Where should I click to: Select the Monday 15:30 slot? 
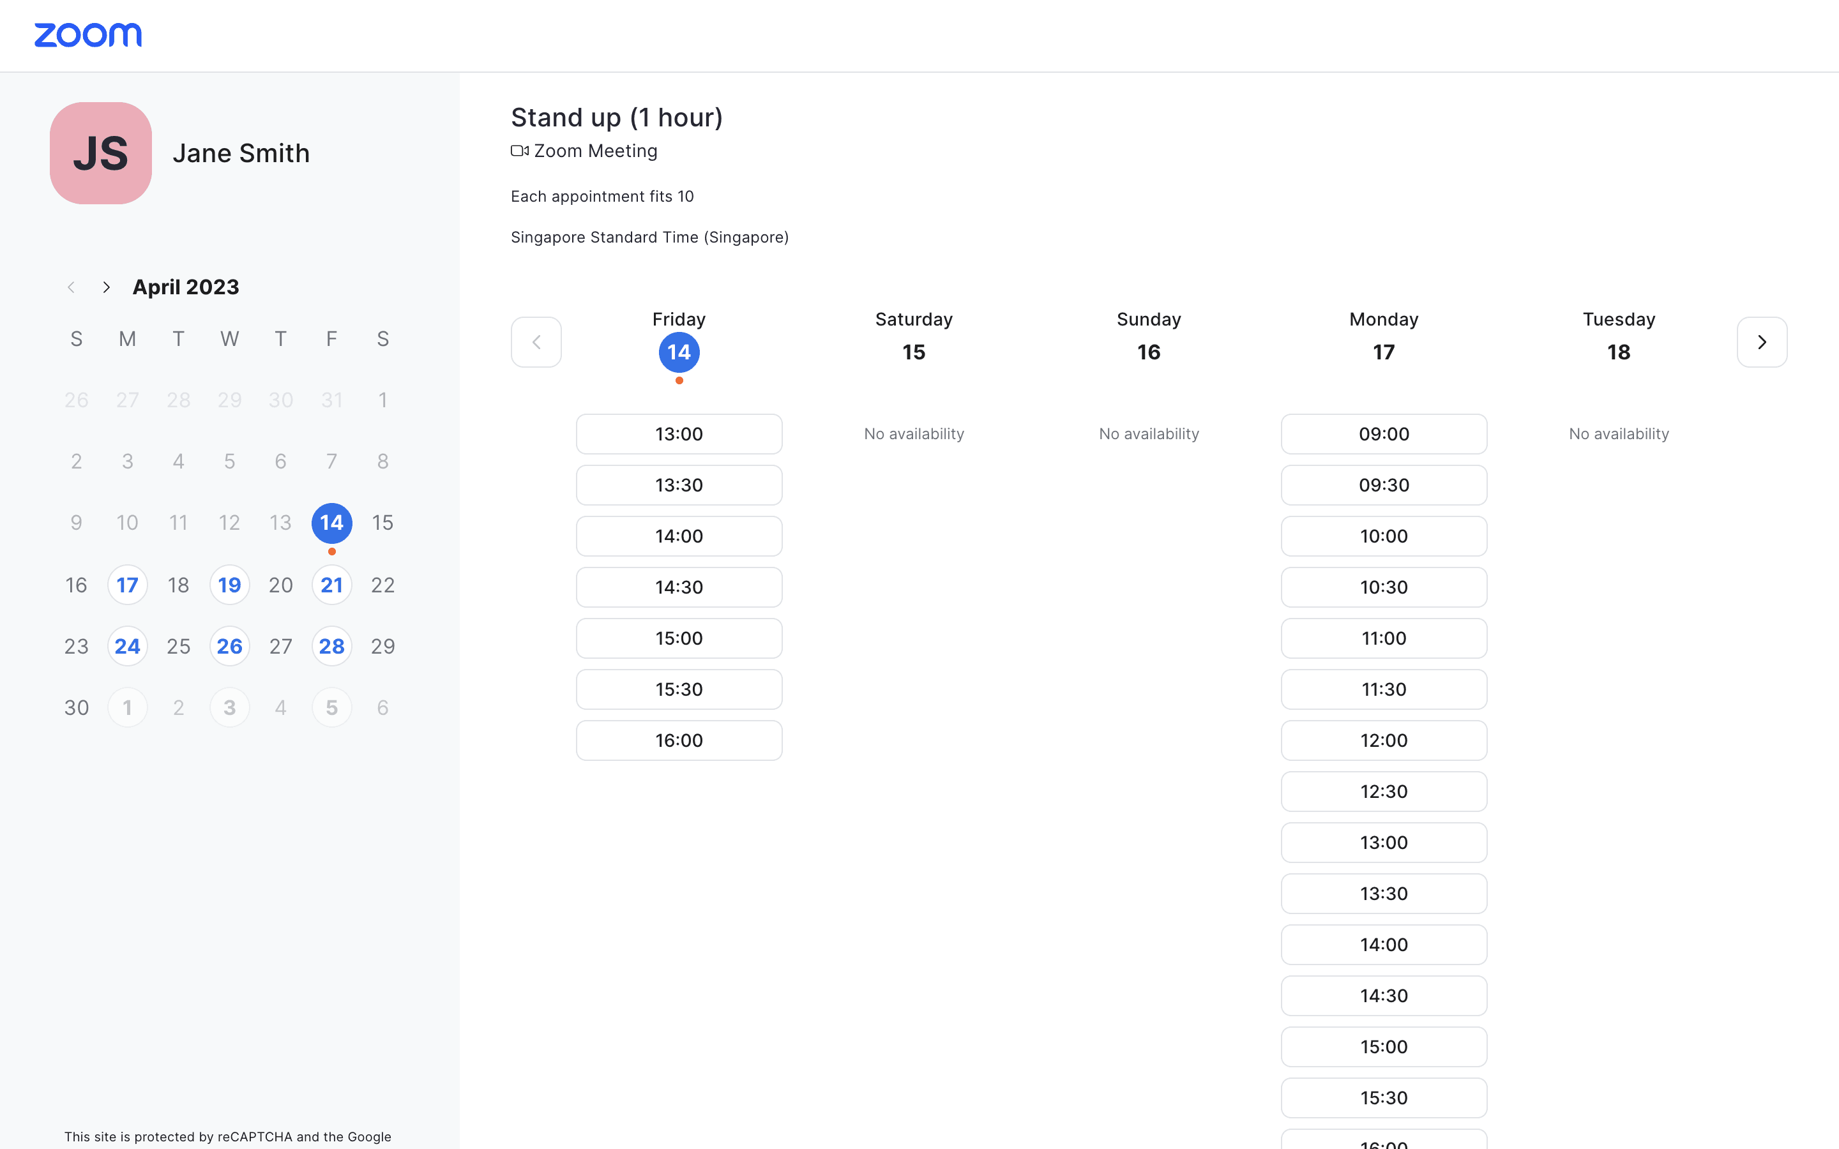point(1383,1098)
